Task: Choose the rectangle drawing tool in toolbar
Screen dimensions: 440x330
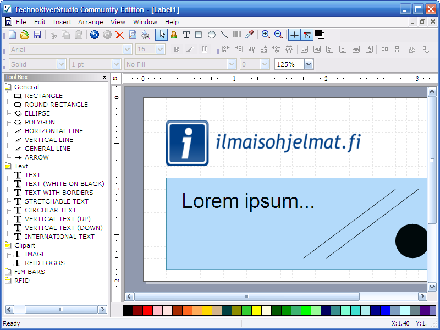Action: click(199, 35)
